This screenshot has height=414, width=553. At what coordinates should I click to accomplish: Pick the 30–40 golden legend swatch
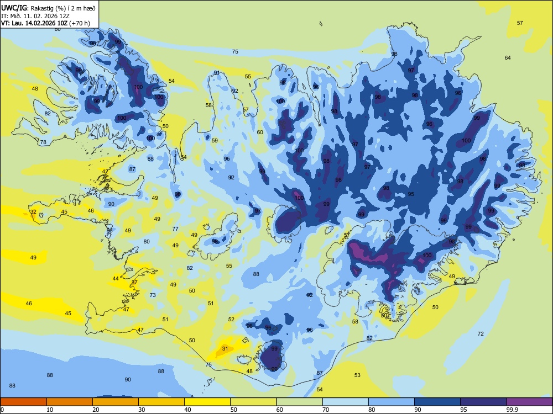[x=161, y=402]
